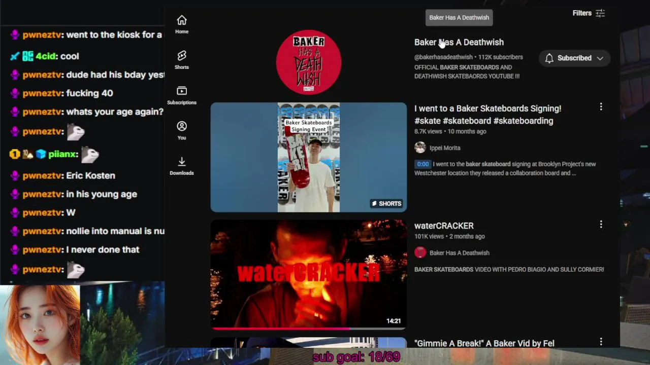This screenshot has width=650, height=365.
Task: Jump to 0:00 timestamp chip in description
Action: [x=422, y=164]
